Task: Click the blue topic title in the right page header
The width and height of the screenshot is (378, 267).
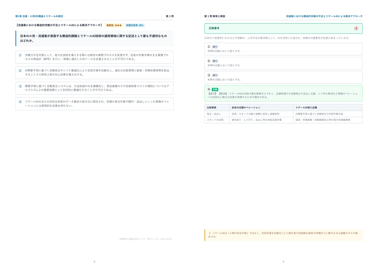Action: [x=324, y=16]
